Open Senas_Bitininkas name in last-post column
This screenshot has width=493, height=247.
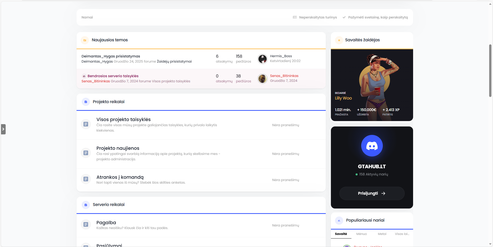[x=284, y=76]
